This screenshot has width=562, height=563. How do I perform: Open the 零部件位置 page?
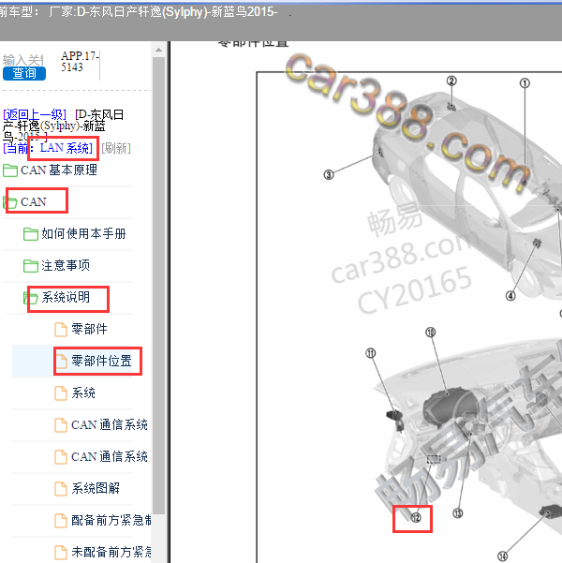point(101,361)
